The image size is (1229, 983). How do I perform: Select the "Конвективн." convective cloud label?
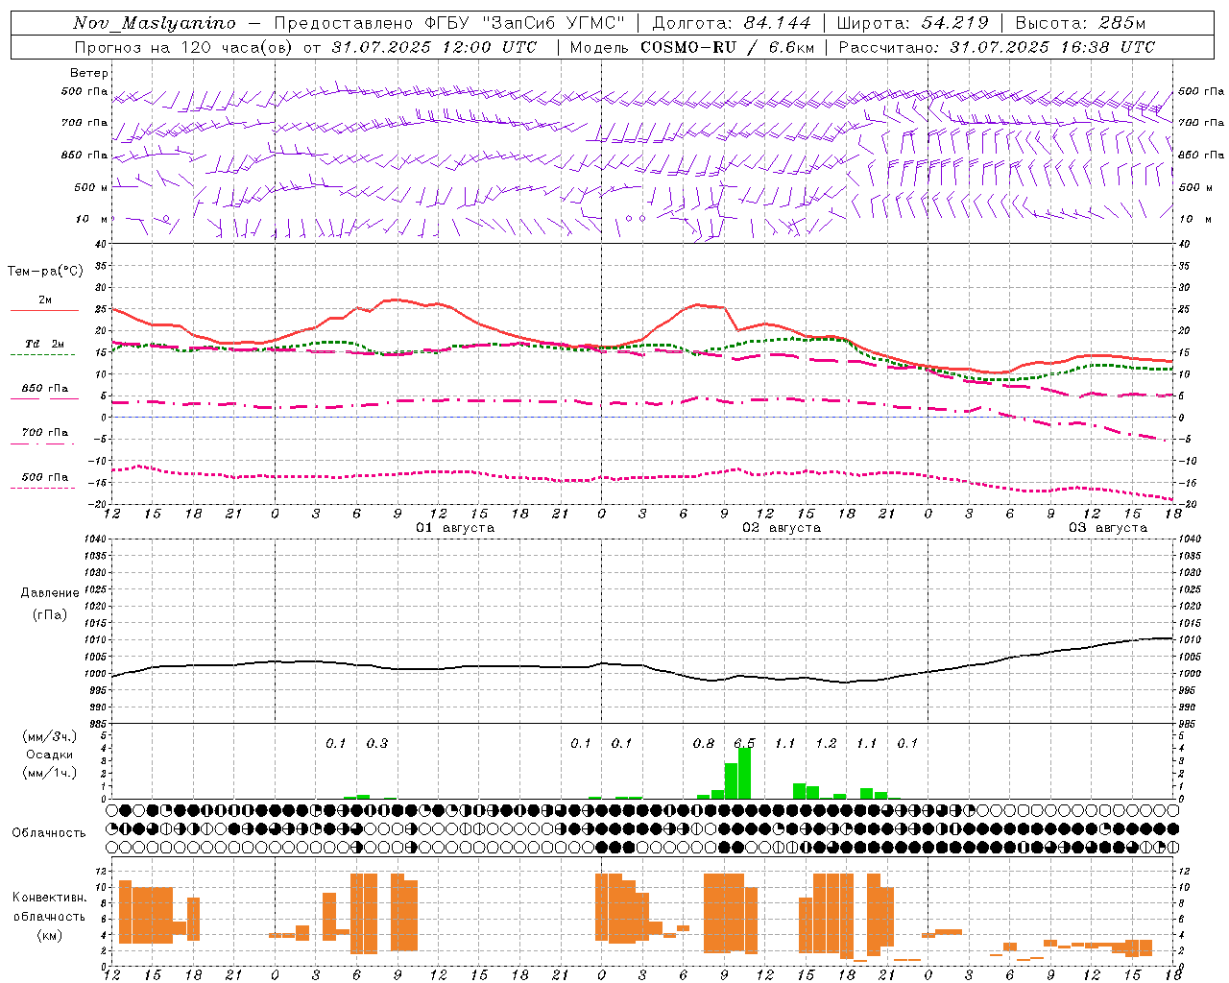click(50, 898)
